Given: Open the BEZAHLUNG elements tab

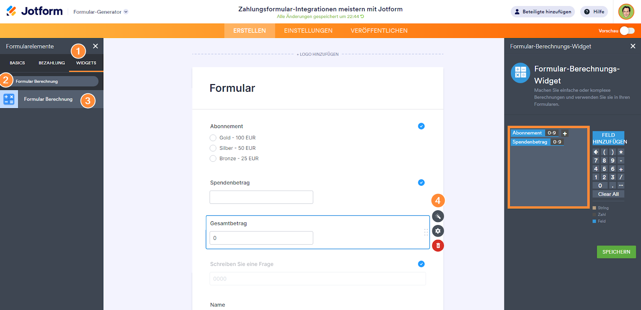Looking at the screenshot, I should (x=52, y=63).
